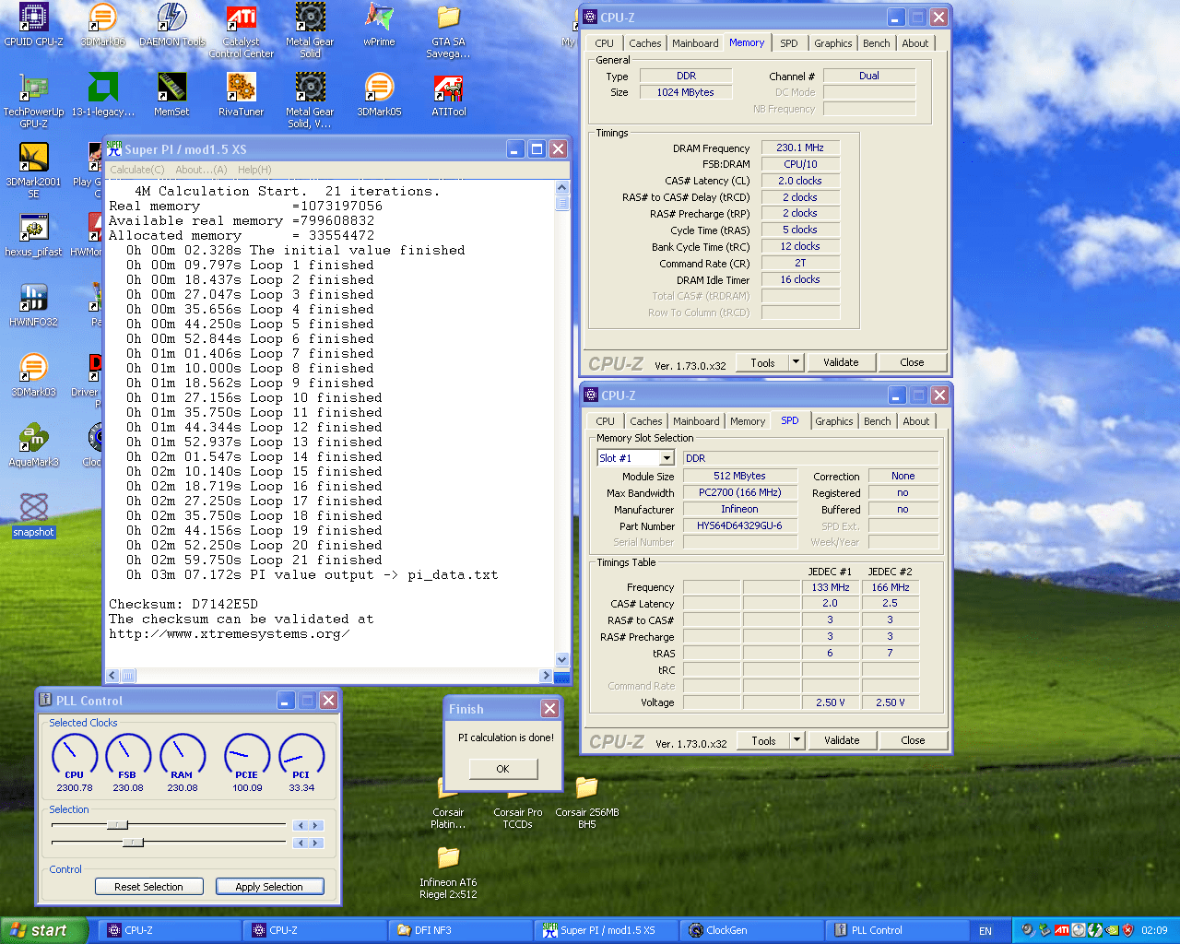Open hexus_pifast desktop icon

coord(34,236)
